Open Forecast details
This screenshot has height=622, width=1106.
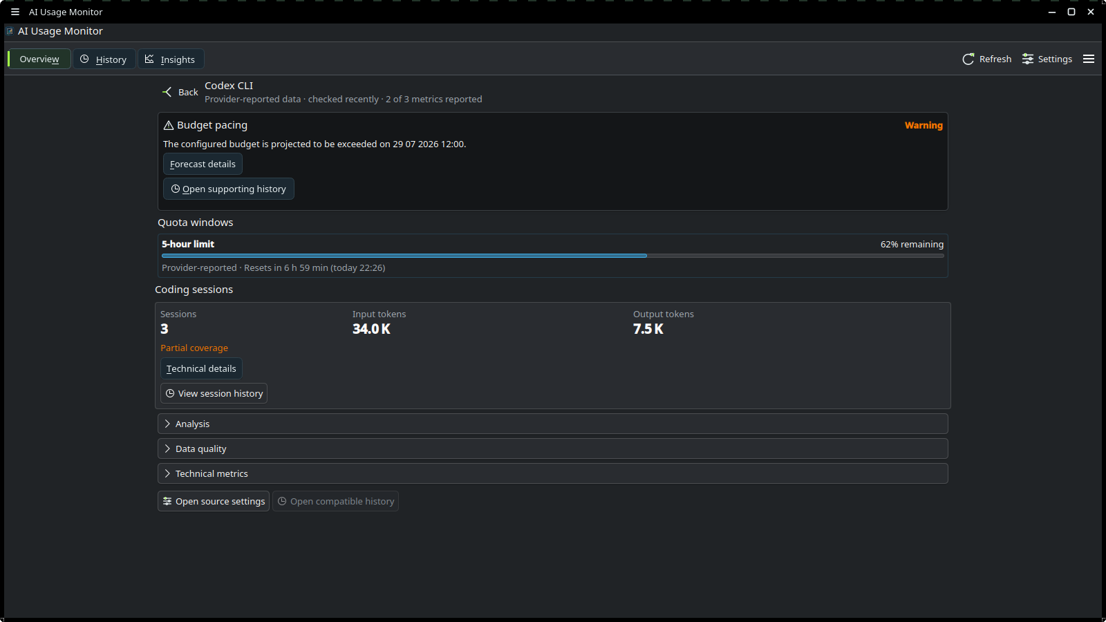203,164
